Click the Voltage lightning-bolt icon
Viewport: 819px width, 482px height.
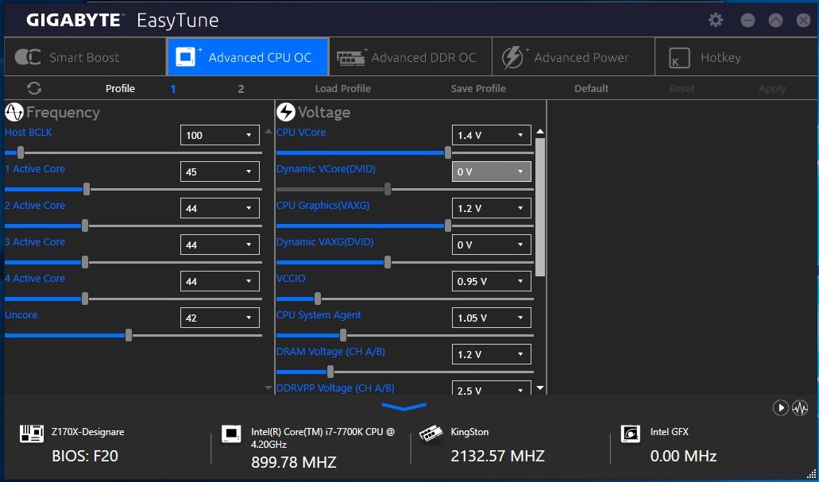pyautogui.click(x=286, y=112)
